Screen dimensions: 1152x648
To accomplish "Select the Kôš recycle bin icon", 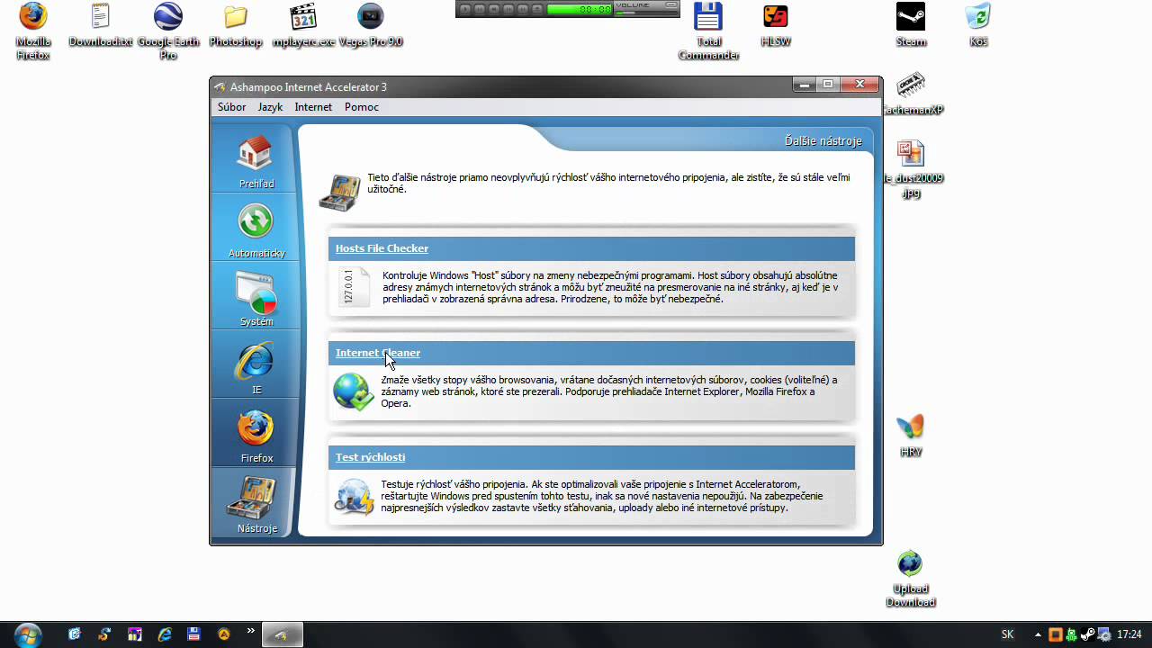I will (978, 25).
